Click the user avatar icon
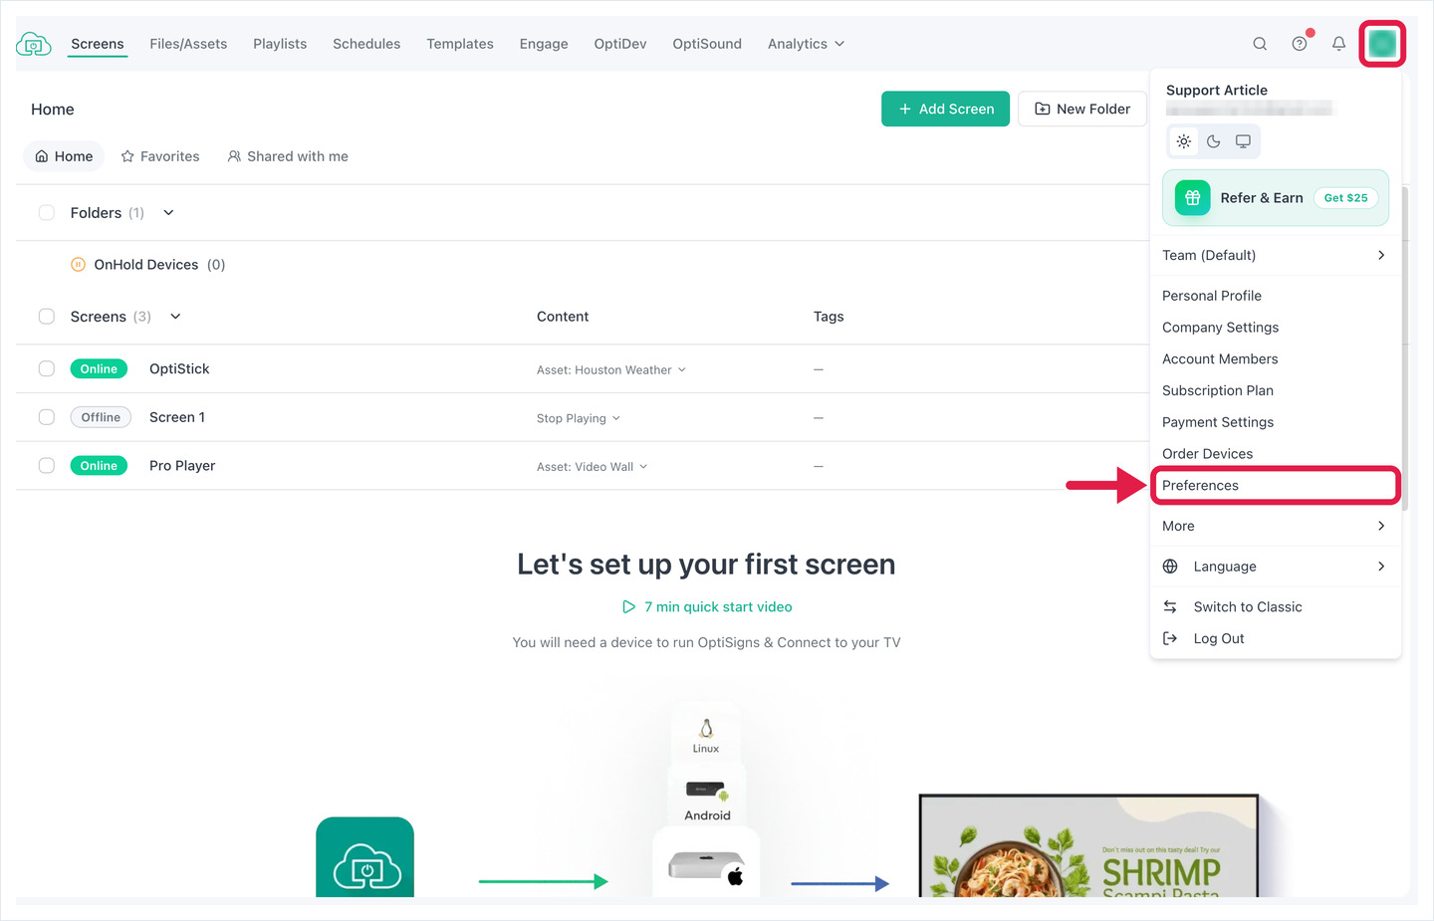Viewport: 1434px width, 921px height. 1382,44
